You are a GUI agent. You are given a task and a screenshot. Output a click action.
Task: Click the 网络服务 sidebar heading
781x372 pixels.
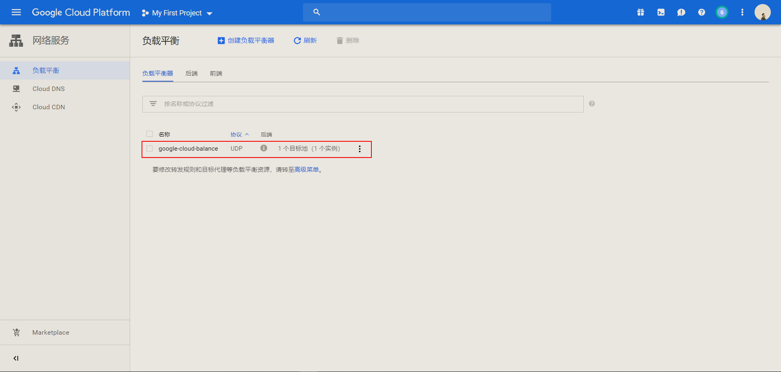click(51, 41)
